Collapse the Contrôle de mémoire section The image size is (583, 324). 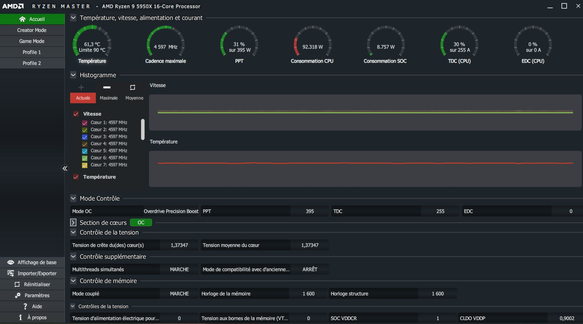tap(73, 281)
